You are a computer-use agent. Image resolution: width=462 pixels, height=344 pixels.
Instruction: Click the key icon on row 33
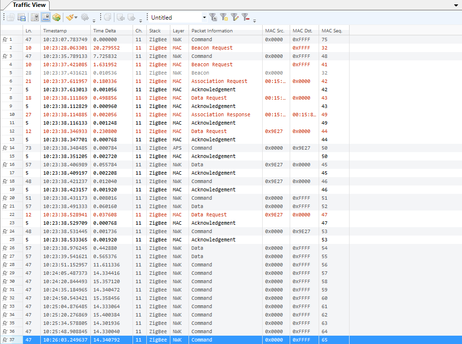pos(5,307)
